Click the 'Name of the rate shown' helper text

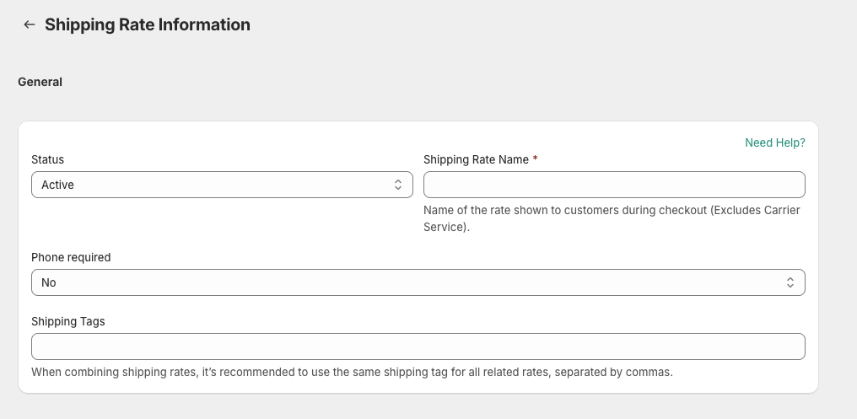[x=612, y=218]
